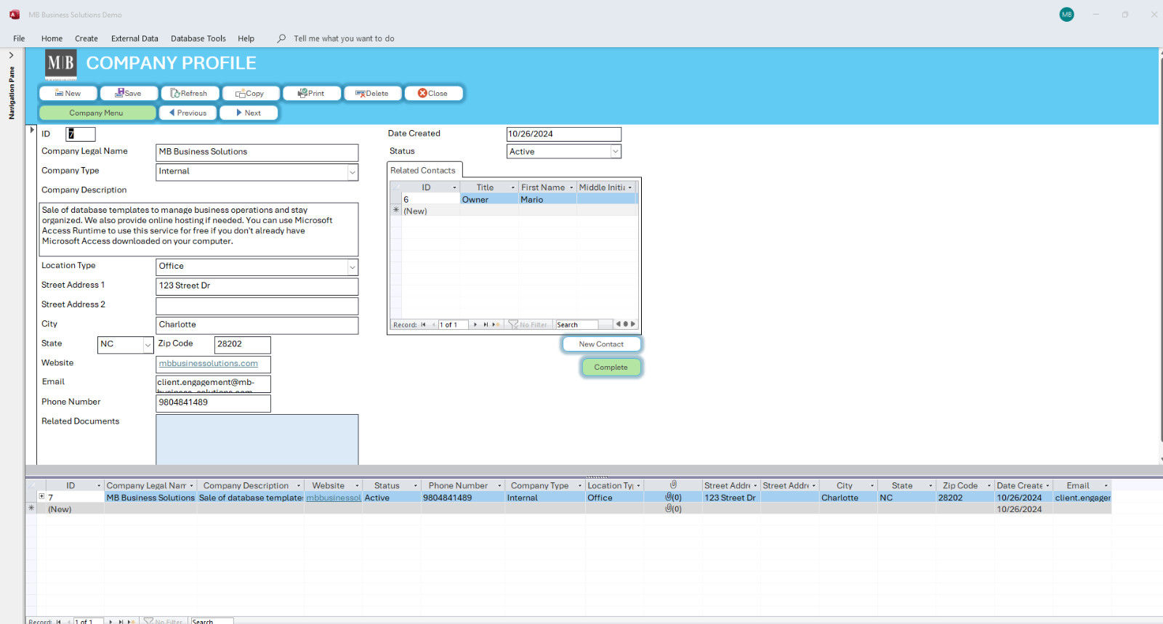
Task: Open the External Data tab
Action: [x=134, y=39]
